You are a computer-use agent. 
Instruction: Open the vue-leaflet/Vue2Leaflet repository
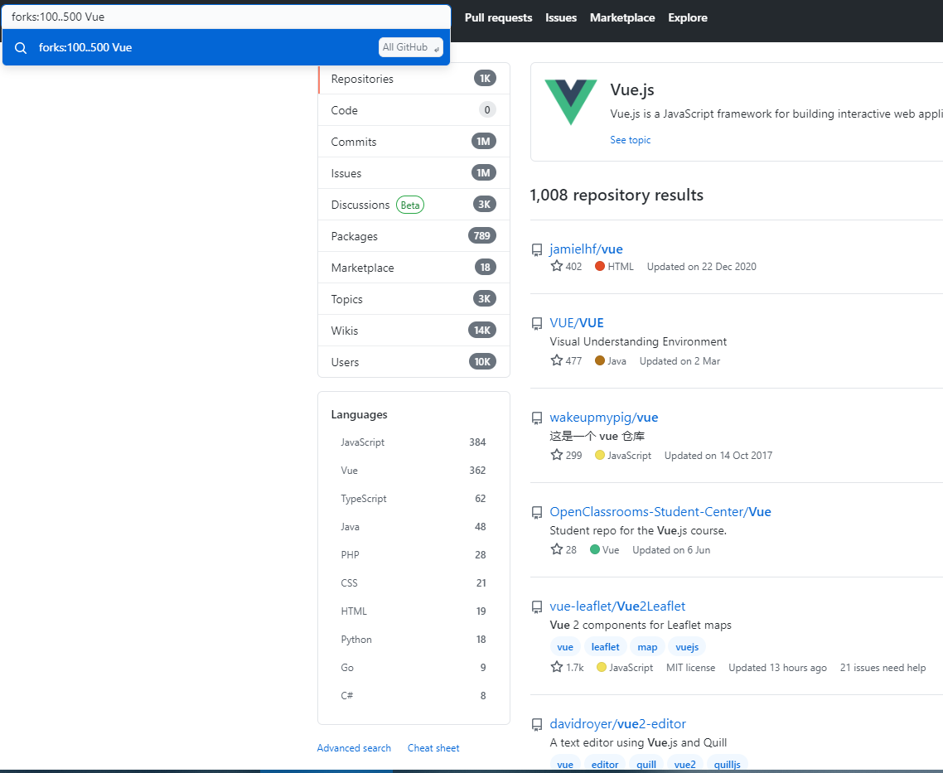click(617, 606)
